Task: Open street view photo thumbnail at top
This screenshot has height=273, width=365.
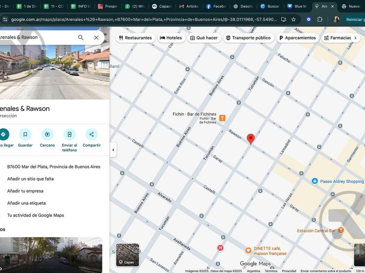Action: tap(55, 72)
